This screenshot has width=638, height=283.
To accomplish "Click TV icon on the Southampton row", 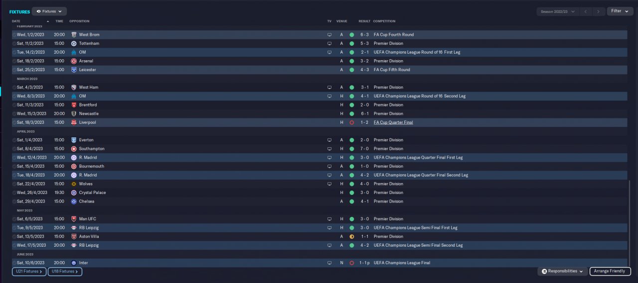I will (329, 149).
